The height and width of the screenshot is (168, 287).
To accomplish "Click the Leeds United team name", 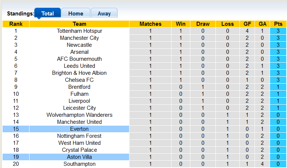I will click(x=79, y=66).
